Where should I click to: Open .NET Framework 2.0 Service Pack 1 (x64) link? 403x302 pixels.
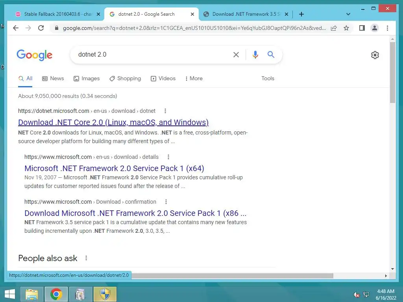pos(114,168)
